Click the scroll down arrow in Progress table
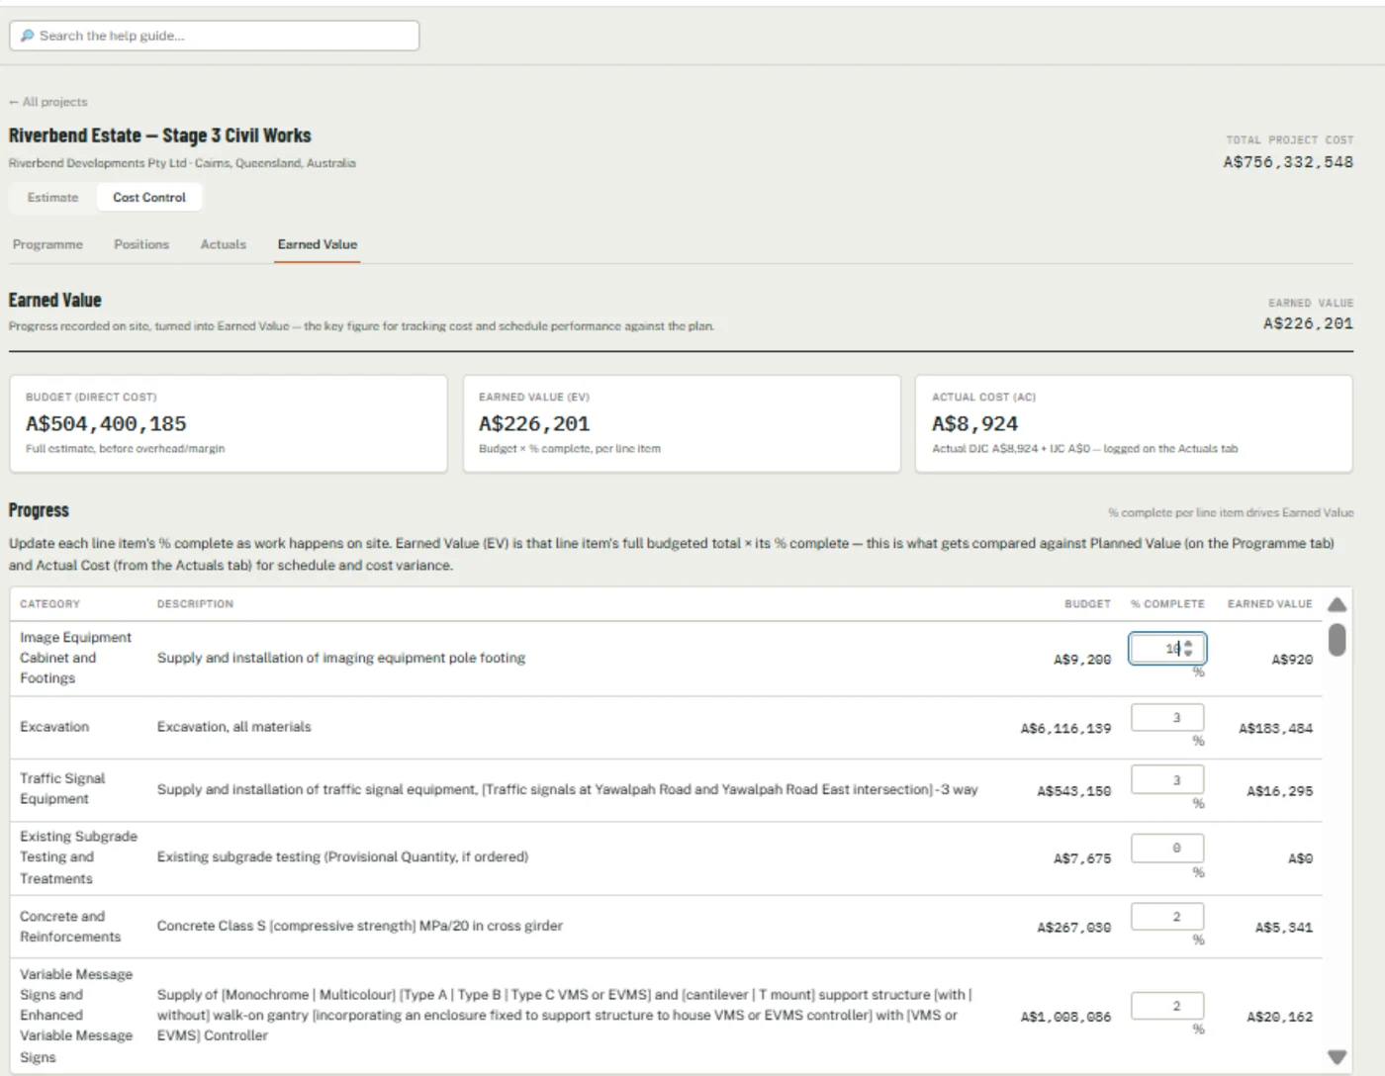This screenshot has height=1076, width=1385. [x=1337, y=1056]
